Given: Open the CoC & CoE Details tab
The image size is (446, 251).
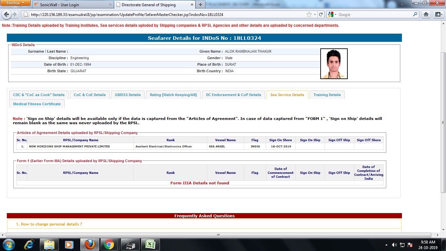Looking at the screenshot, I should (x=90, y=95).
